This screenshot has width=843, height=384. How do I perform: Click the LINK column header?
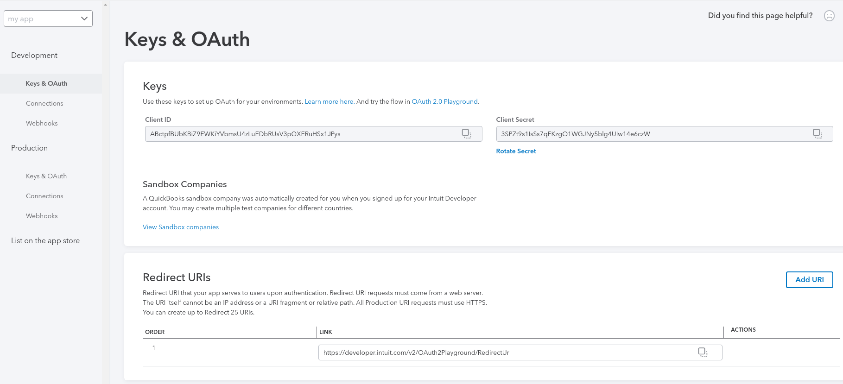tap(326, 332)
